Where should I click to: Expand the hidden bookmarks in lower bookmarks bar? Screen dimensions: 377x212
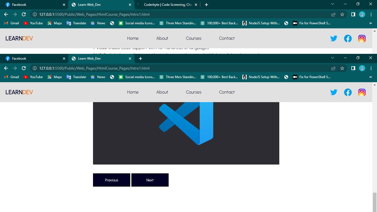click(x=370, y=77)
